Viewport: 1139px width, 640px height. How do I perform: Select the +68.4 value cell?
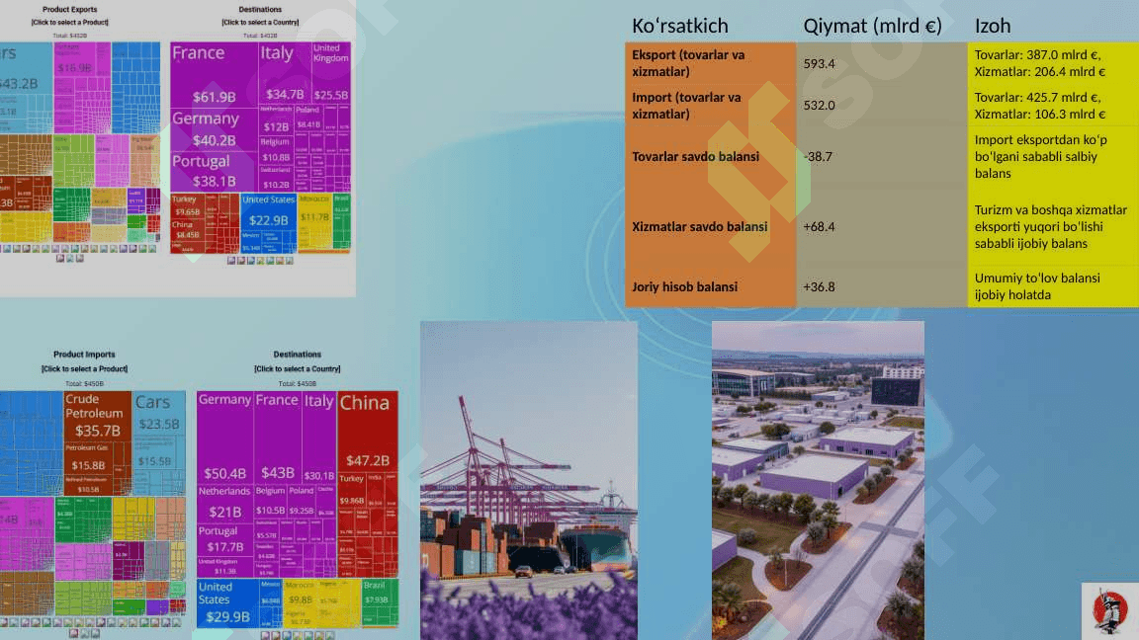point(882,226)
